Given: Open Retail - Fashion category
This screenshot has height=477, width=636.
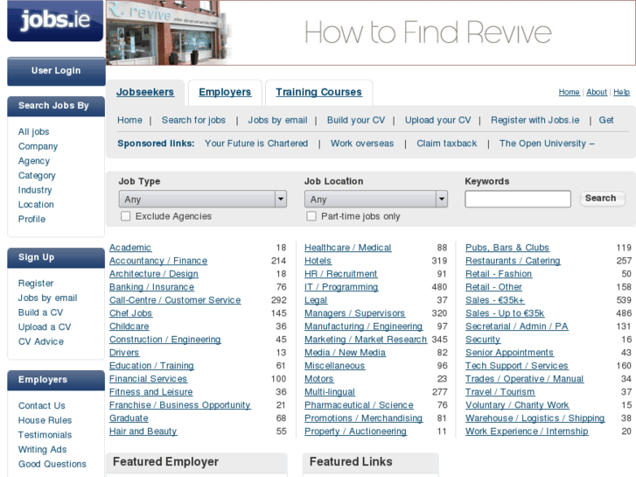Looking at the screenshot, I should pyautogui.click(x=499, y=274).
